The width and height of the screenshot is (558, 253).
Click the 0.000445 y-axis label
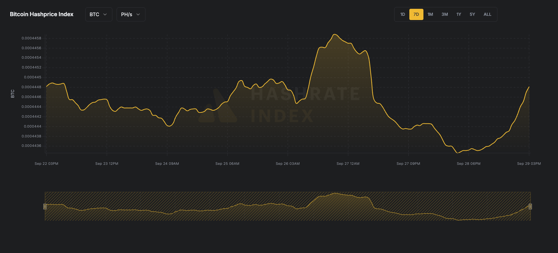32,77
